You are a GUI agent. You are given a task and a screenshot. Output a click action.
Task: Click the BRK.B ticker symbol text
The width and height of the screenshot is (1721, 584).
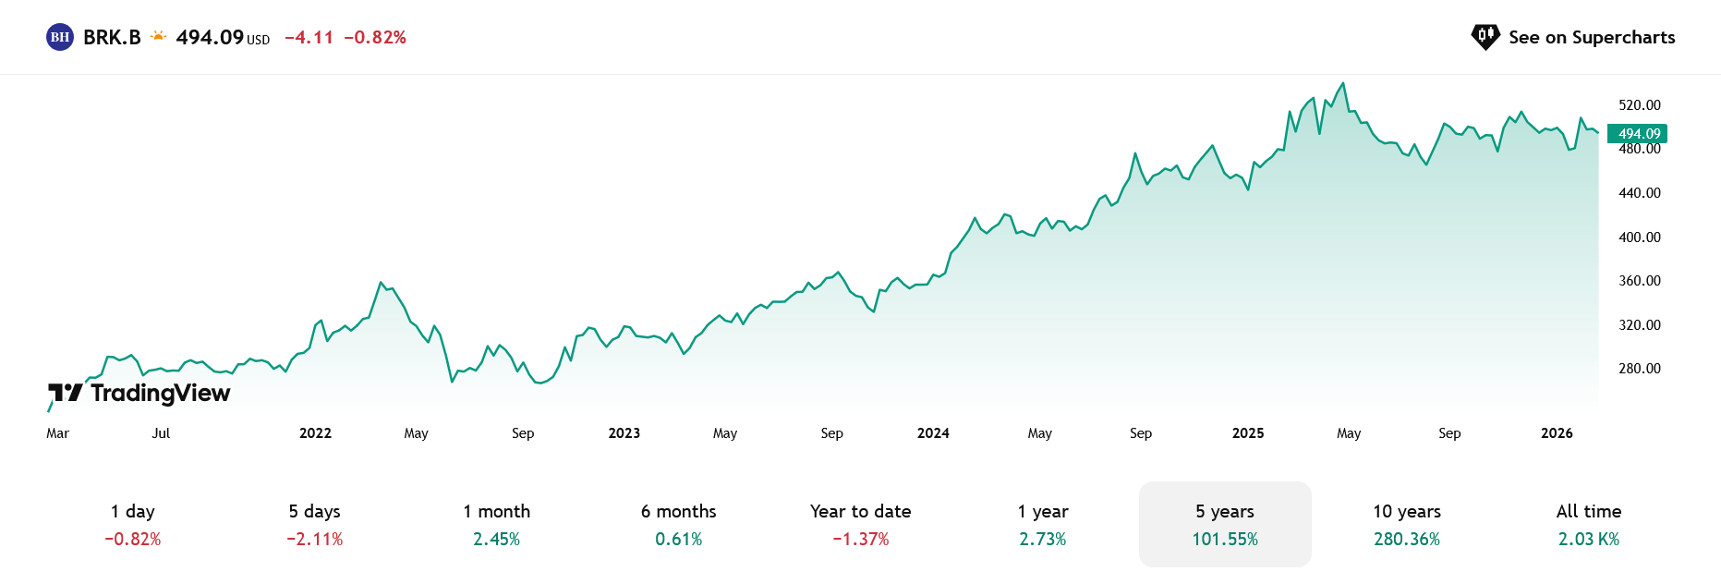pyautogui.click(x=112, y=37)
